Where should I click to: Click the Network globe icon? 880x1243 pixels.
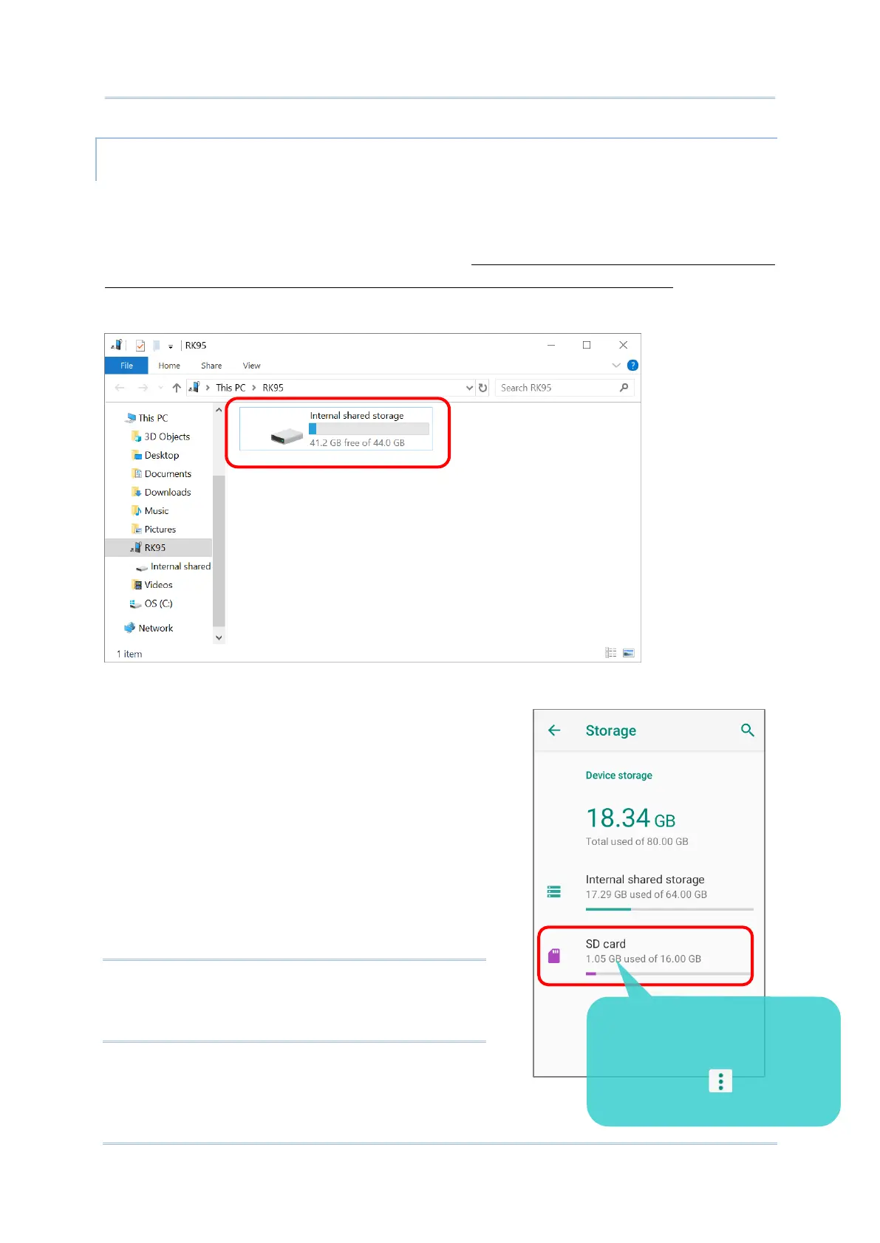[x=130, y=628]
